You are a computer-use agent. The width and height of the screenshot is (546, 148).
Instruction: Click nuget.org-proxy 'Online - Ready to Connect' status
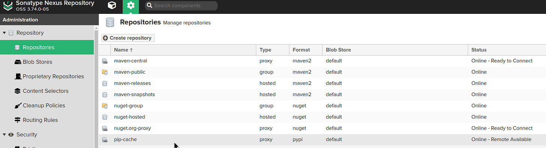(x=502, y=128)
